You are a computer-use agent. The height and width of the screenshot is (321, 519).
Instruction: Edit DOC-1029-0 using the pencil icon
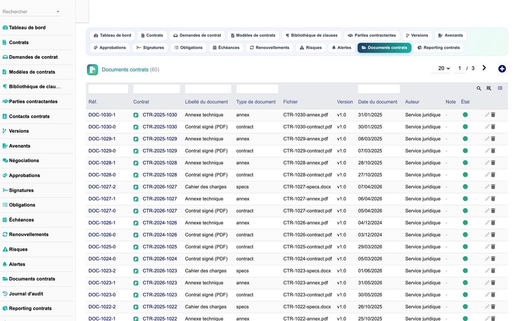pos(487,151)
